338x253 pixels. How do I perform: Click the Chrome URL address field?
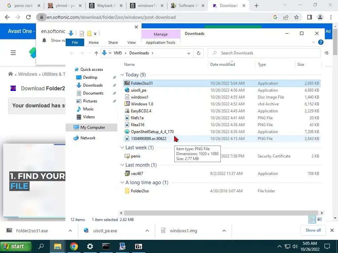pos(111,17)
